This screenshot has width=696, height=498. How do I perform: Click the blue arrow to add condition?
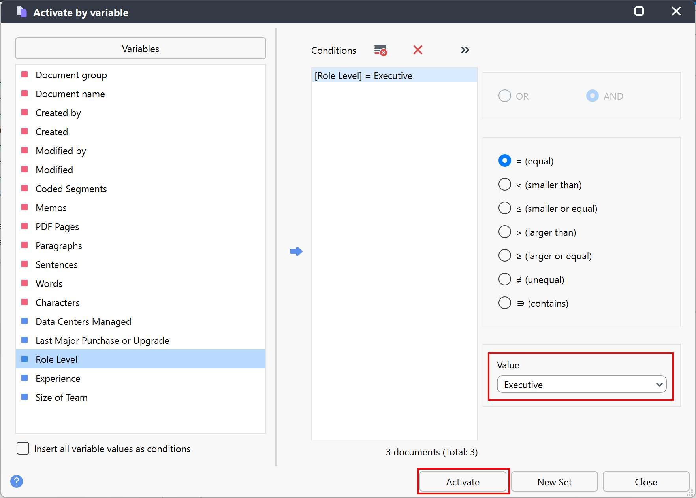pyautogui.click(x=296, y=251)
